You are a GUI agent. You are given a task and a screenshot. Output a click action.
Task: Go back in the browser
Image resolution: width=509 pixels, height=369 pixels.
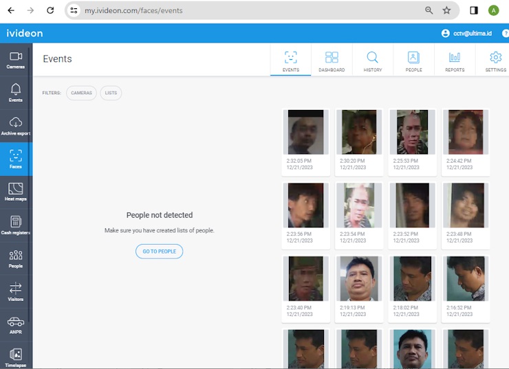click(11, 10)
